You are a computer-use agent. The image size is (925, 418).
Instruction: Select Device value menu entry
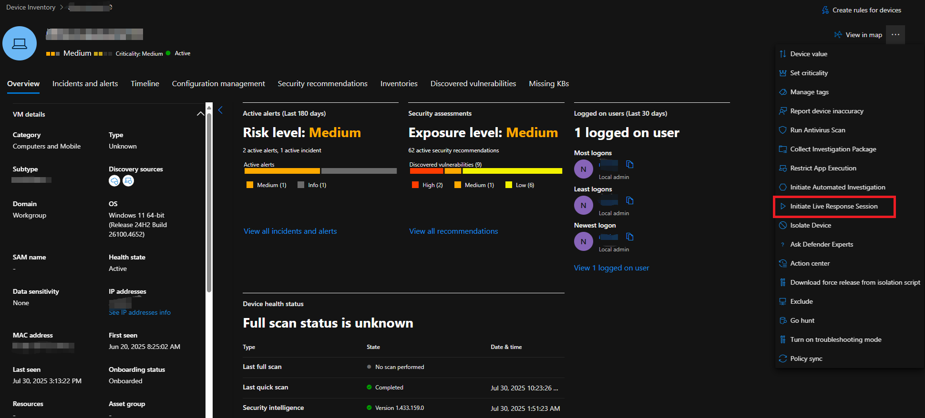pyautogui.click(x=849, y=54)
